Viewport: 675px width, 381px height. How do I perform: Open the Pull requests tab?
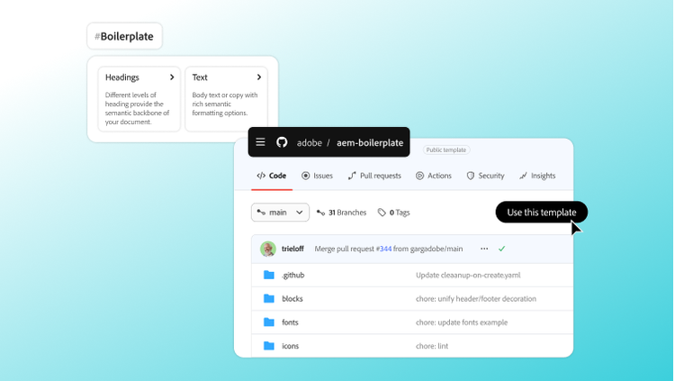point(374,176)
